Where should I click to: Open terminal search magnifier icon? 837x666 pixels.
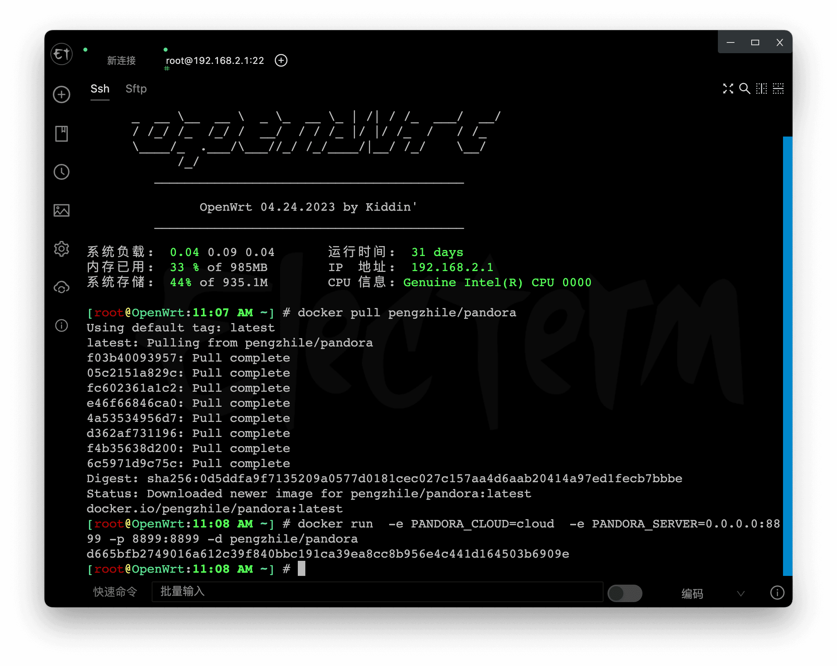[x=744, y=89]
